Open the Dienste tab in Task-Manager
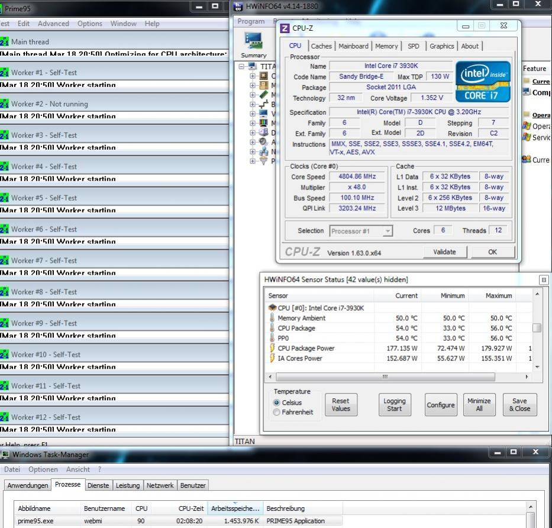The image size is (552, 528). [98, 485]
